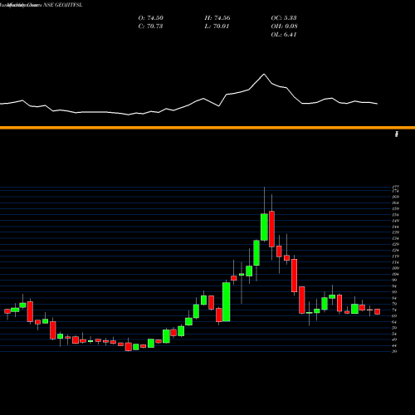Screen dimensions: 415x415
Task: Click the 74 price axis label
Action: click(394, 310)
